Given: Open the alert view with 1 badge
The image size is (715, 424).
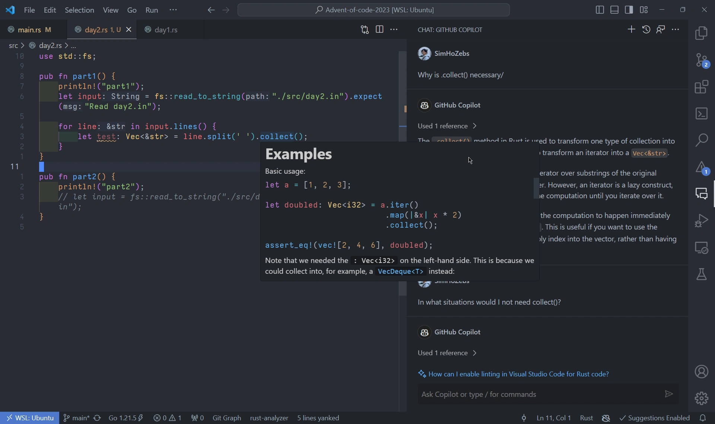Looking at the screenshot, I should [x=702, y=167].
